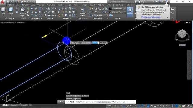Viewport: 193px width, 108px height.
Task: Open the Annotate ribbon tab
Action: [x=68, y=5]
